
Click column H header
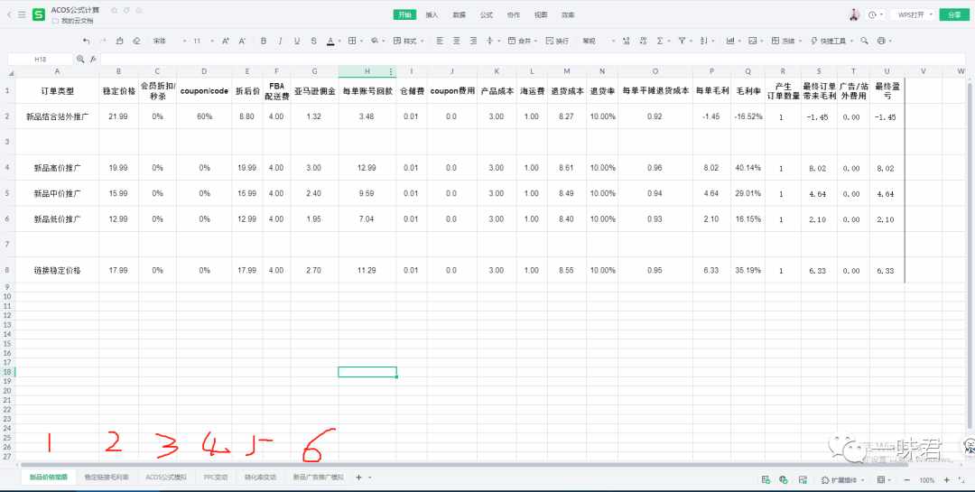tap(367, 71)
